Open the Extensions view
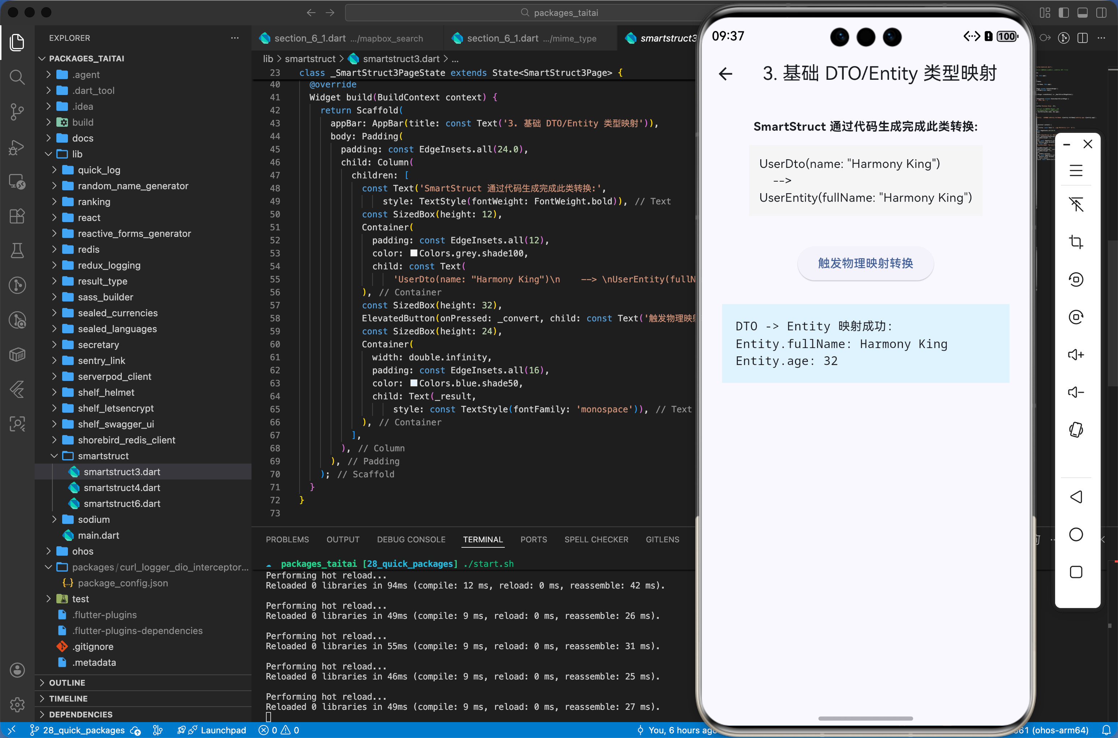1118x738 pixels. coord(17,216)
